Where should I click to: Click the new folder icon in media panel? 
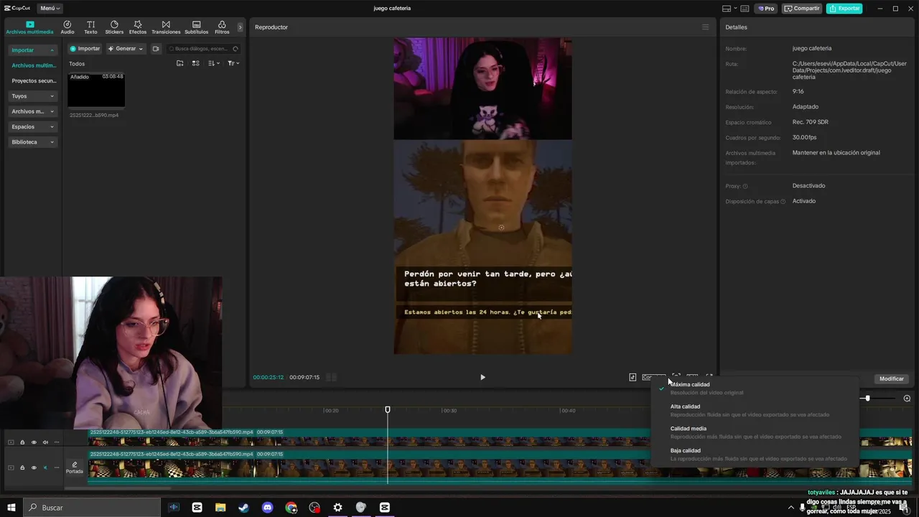(180, 63)
